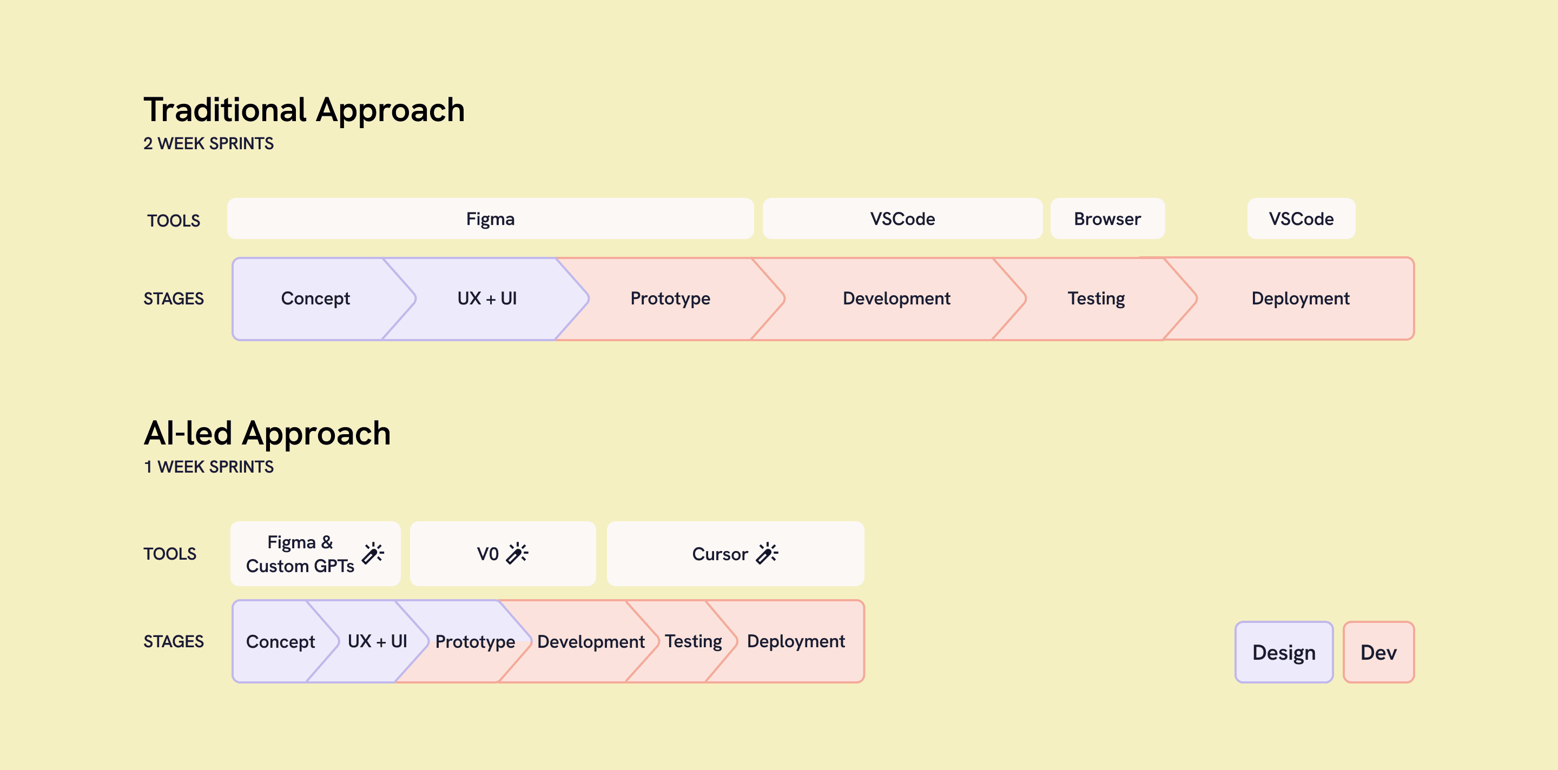
Task: Click the Traditional Approach heading
Action: click(304, 110)
